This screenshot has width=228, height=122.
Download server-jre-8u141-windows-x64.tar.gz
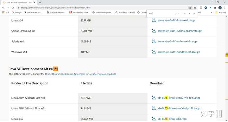pyautogui.click(x=179, y=52)
